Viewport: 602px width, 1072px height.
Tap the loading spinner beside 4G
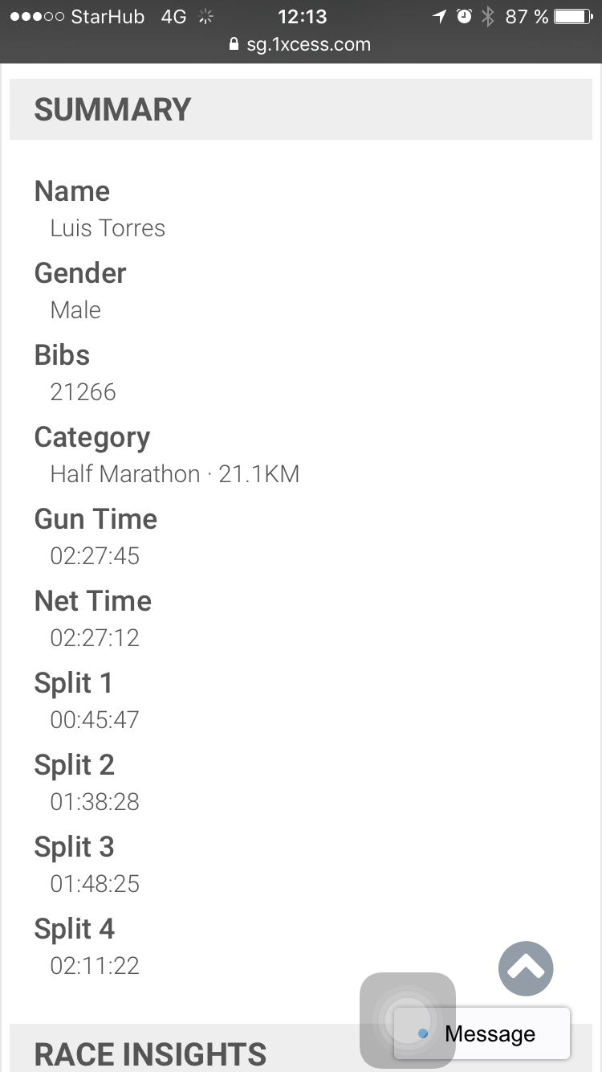pos(206,16)
